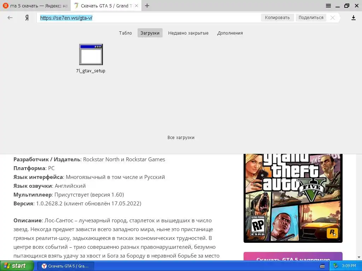Click the tray icon next to the clock
Viewport: 362px width, 271px height.
[x=335, y=266]
